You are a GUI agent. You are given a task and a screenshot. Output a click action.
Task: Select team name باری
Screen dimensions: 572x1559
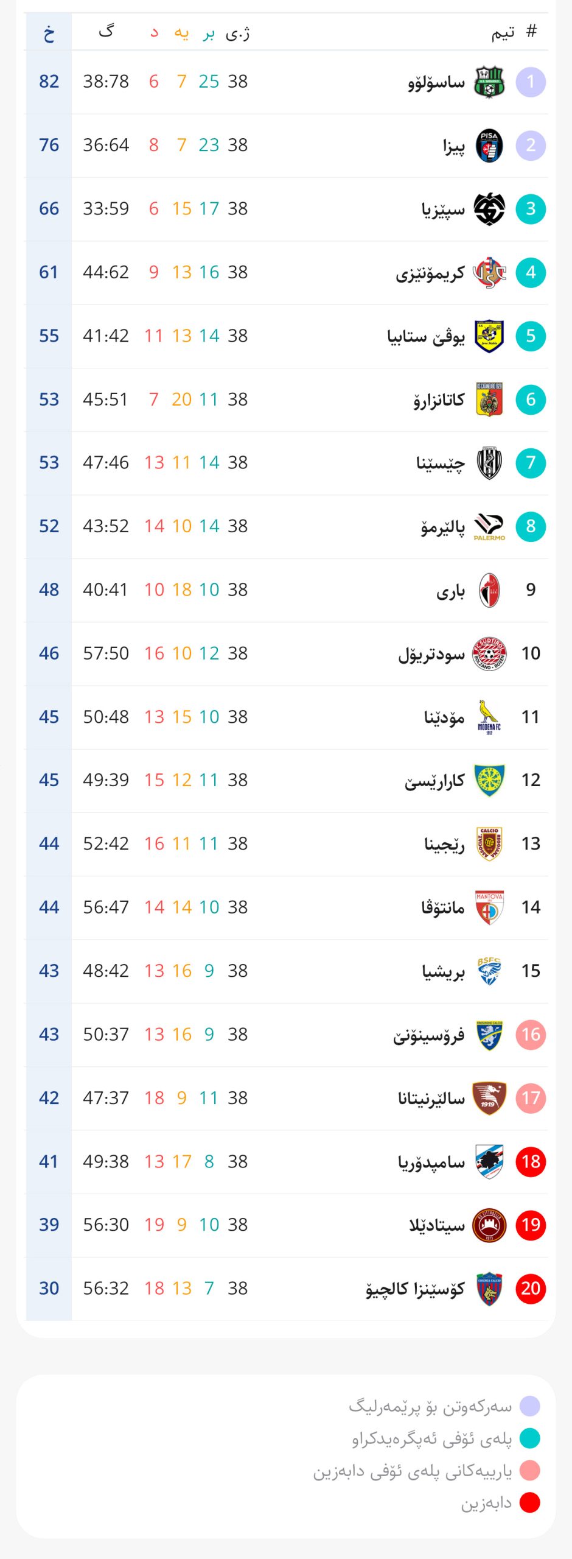point(450,591)
